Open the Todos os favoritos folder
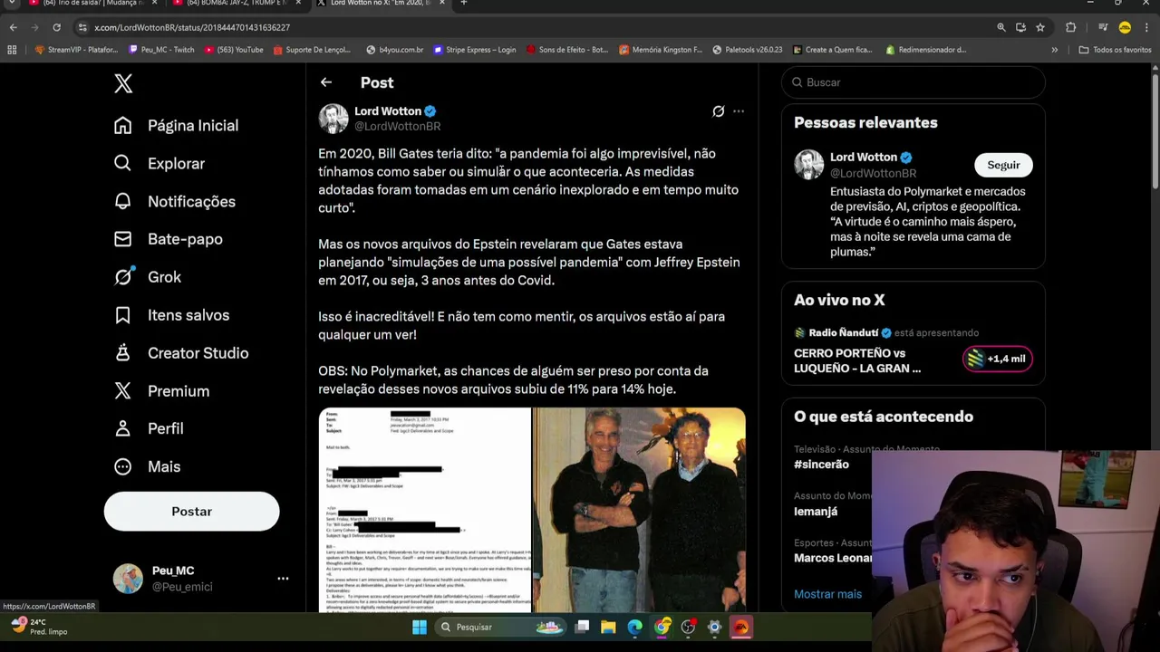This screenshot has width=1160, height=652. point(1115,50)
